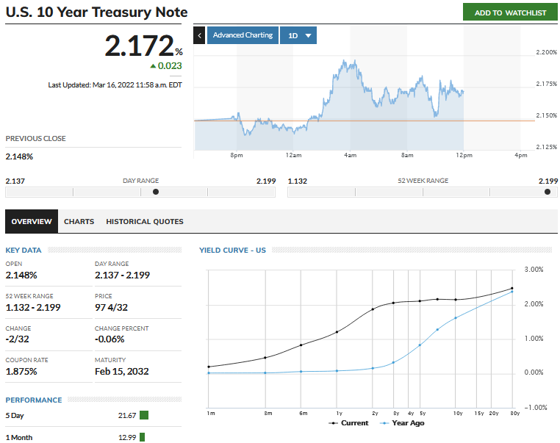Click the left chevron collapse chart icon
This screenshot has height=443, width=560.
199,35
